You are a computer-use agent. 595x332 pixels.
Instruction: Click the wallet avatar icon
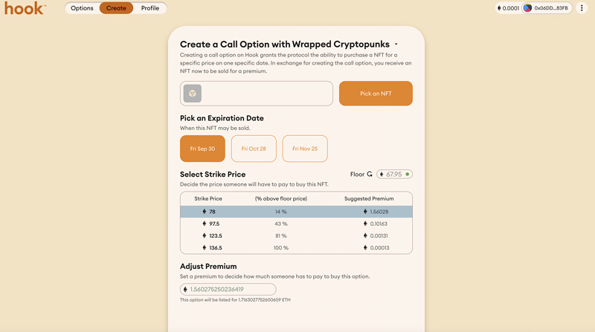[527, 8]
